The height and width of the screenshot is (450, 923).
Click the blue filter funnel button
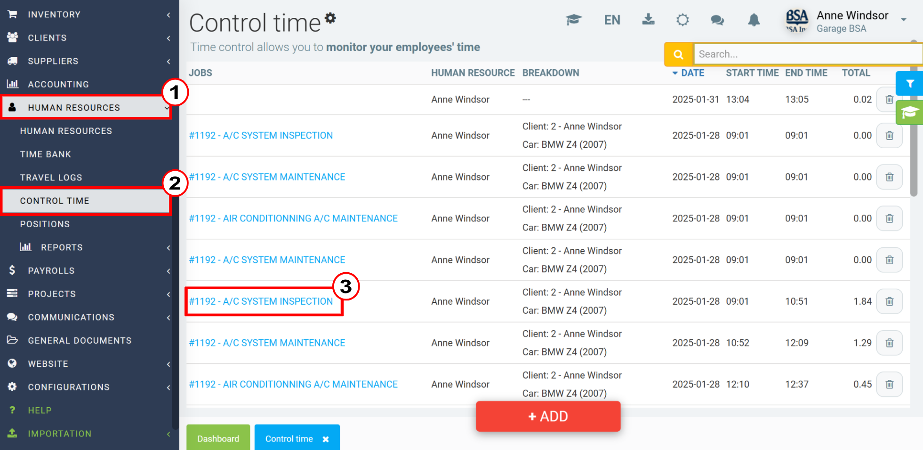pyautogui.click(x=909, y=84)
